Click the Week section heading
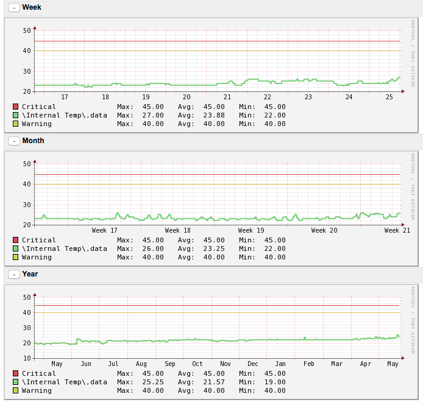The height and width of the screenshot is (405, 423). click(32, 7)
